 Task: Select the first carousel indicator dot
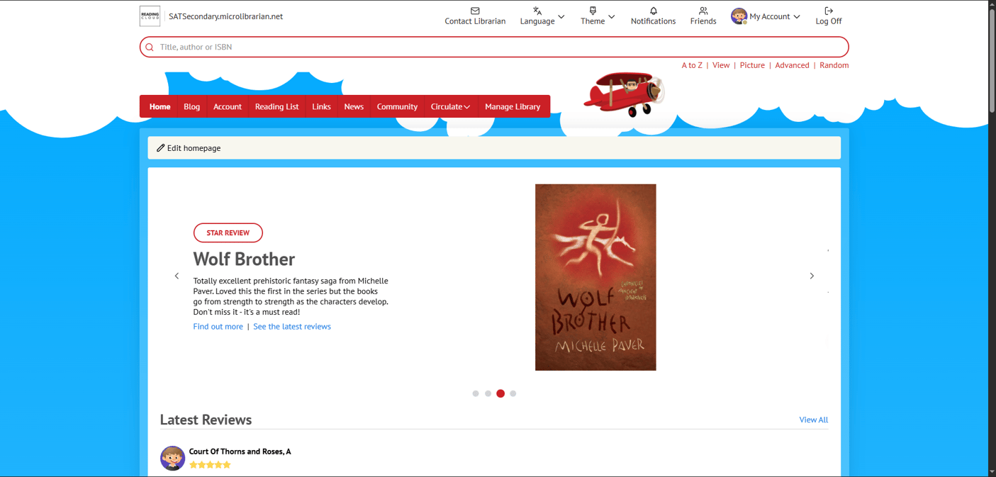476,393
